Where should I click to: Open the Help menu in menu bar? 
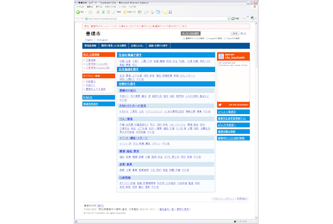132,7
